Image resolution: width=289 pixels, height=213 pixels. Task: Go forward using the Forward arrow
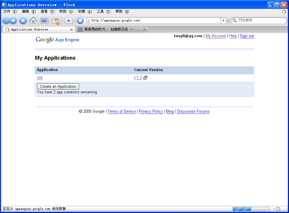(x=13, y=20)
